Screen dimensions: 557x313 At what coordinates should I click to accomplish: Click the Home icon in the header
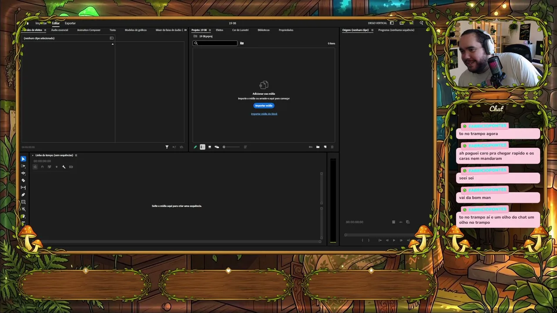[27, 23]
